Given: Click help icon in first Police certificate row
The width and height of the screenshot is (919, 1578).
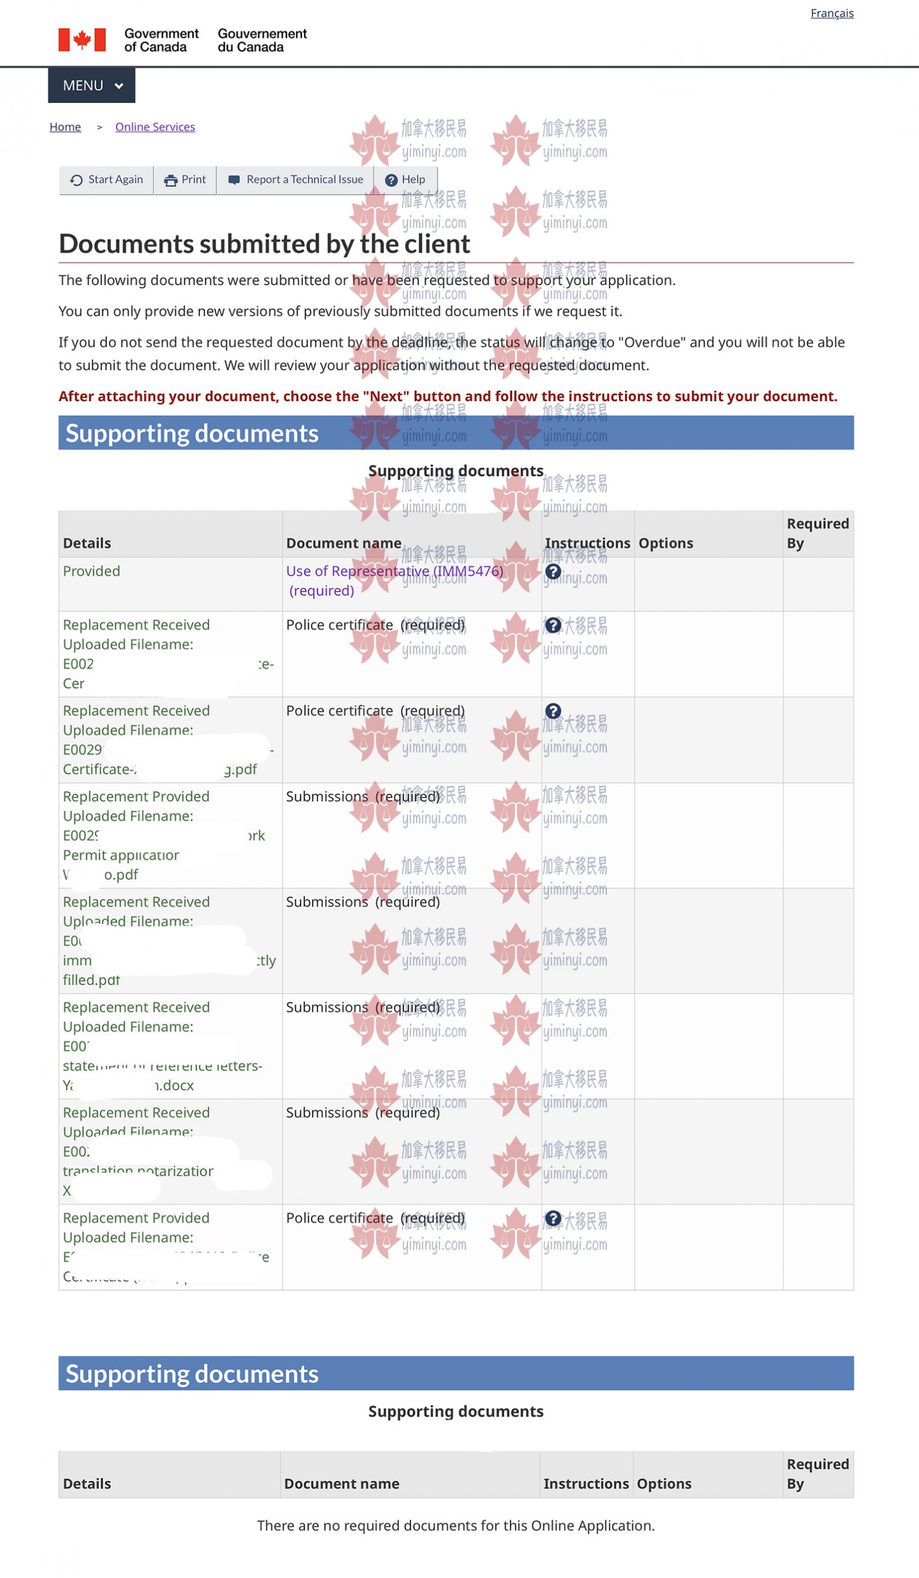Looking at the screenshot, I should click(x=553, y=625).
